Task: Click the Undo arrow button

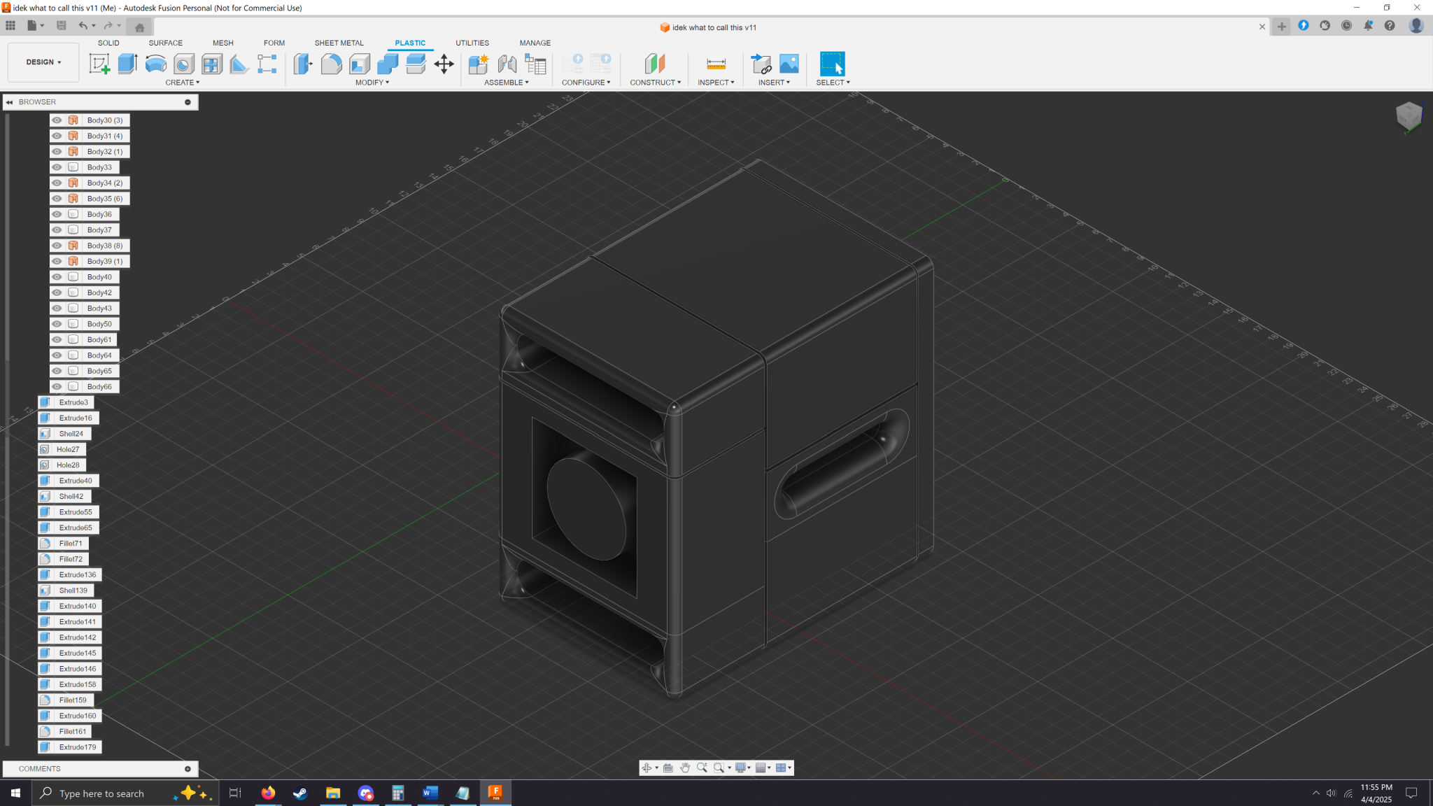Action: point(83,26)
